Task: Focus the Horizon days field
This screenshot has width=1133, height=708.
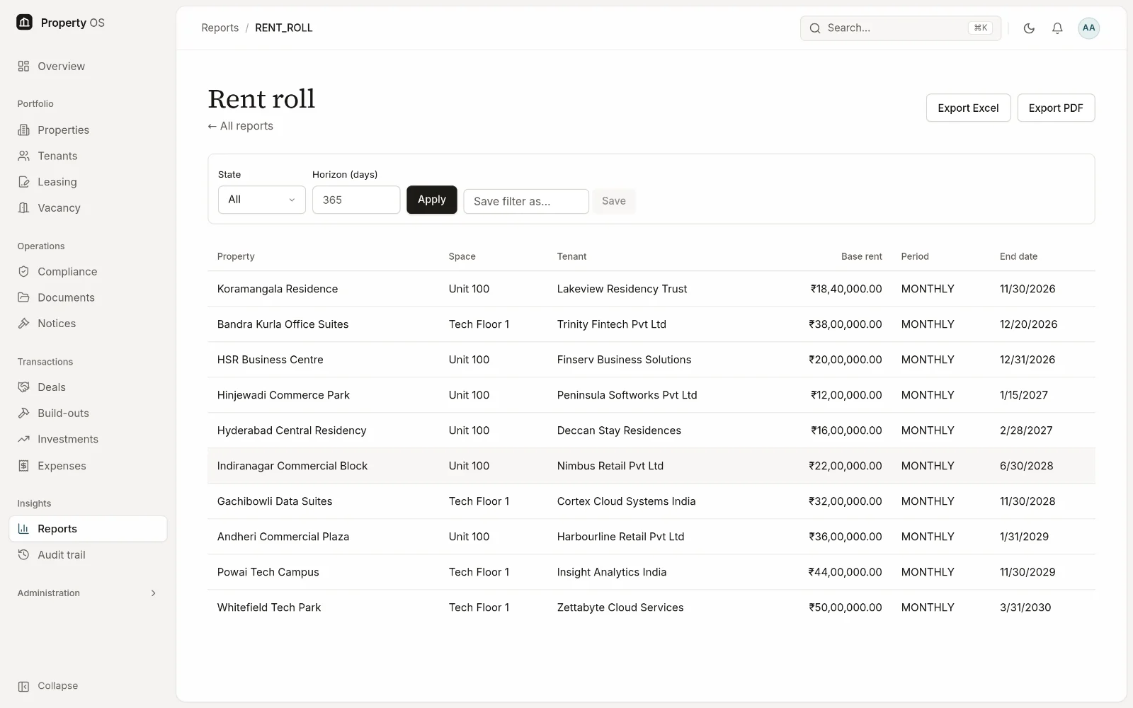Action: pyautogui.click(x=356, y=200)
